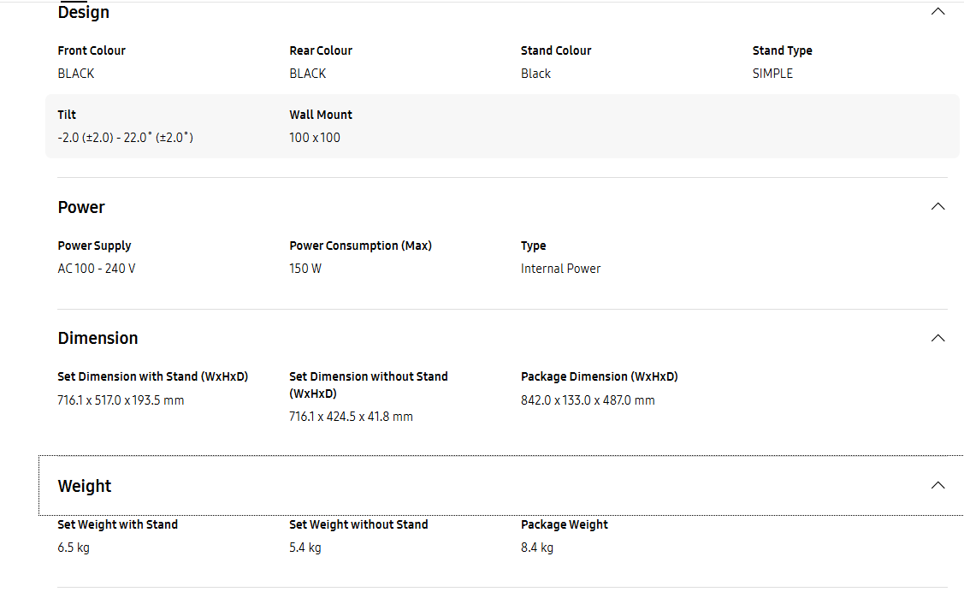Click the AC 100 - 240 V value
This screenshot has width=964, height=592.
click(97, 269)
